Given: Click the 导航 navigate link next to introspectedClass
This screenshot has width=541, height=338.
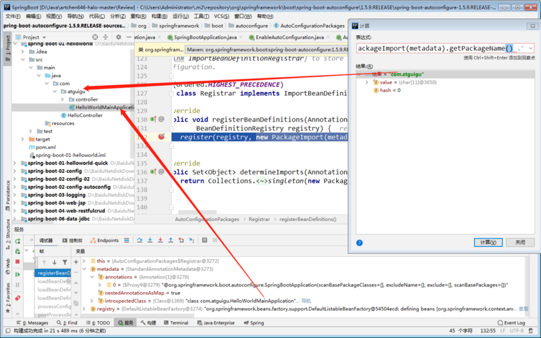Looking at the screenshot, I should point(306,301).
